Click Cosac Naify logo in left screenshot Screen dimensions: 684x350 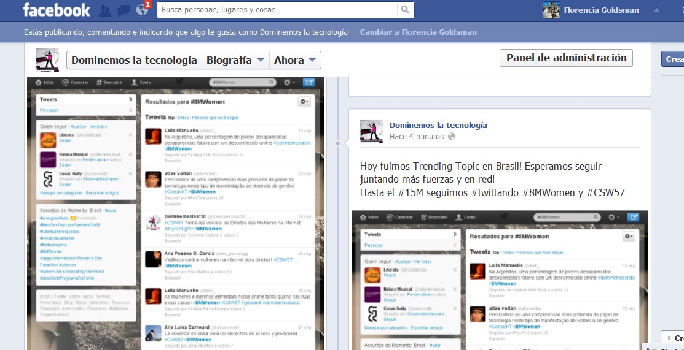pos(48,179)
